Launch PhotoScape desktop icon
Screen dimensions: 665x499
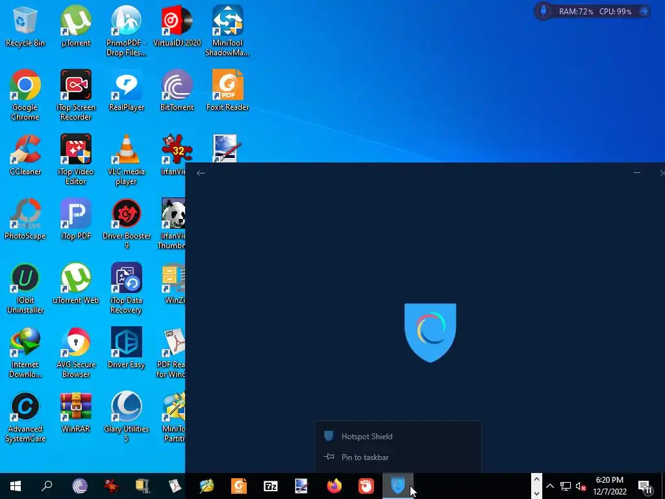pos(25,220)
